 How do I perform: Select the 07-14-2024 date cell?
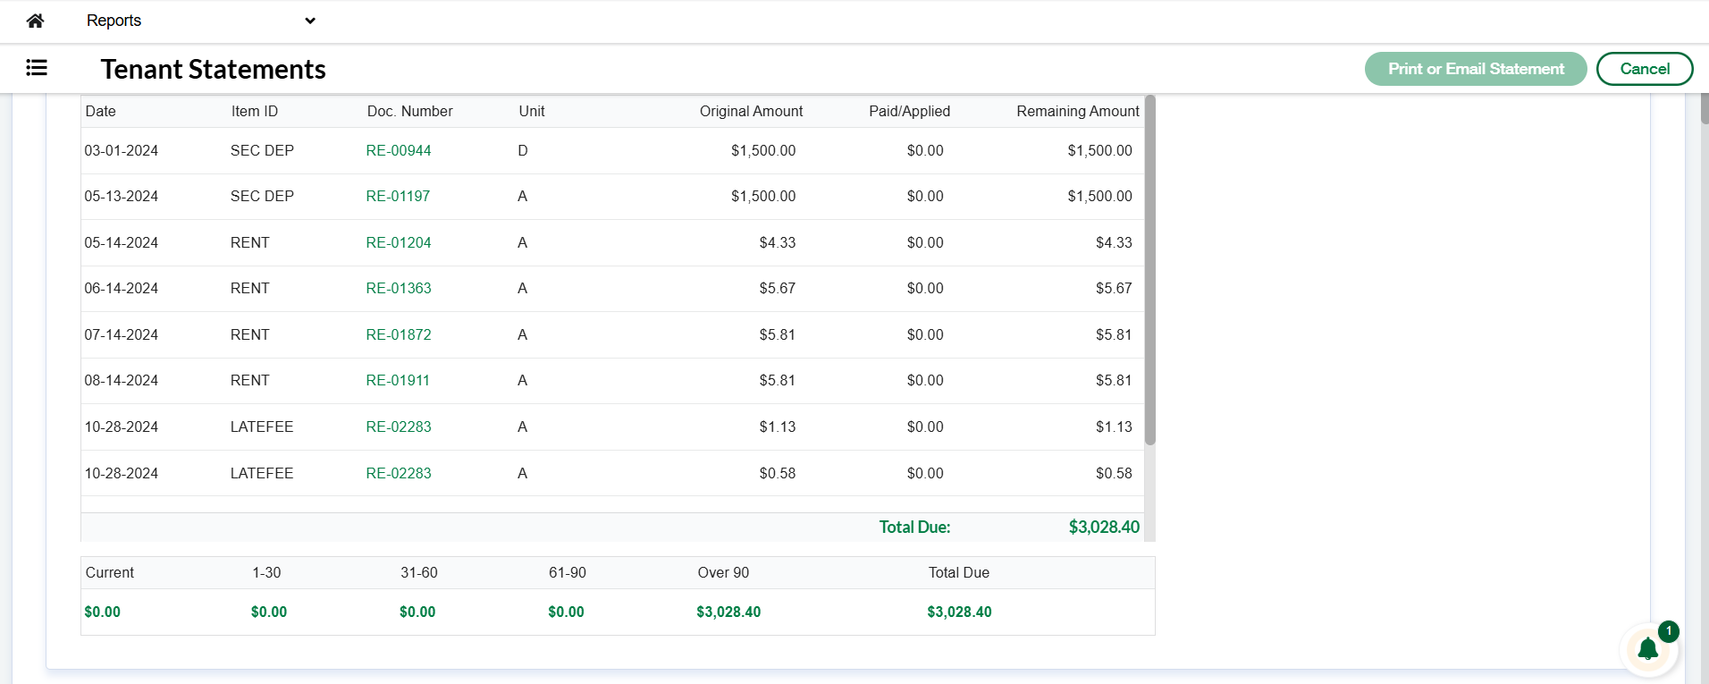point(122,334)
